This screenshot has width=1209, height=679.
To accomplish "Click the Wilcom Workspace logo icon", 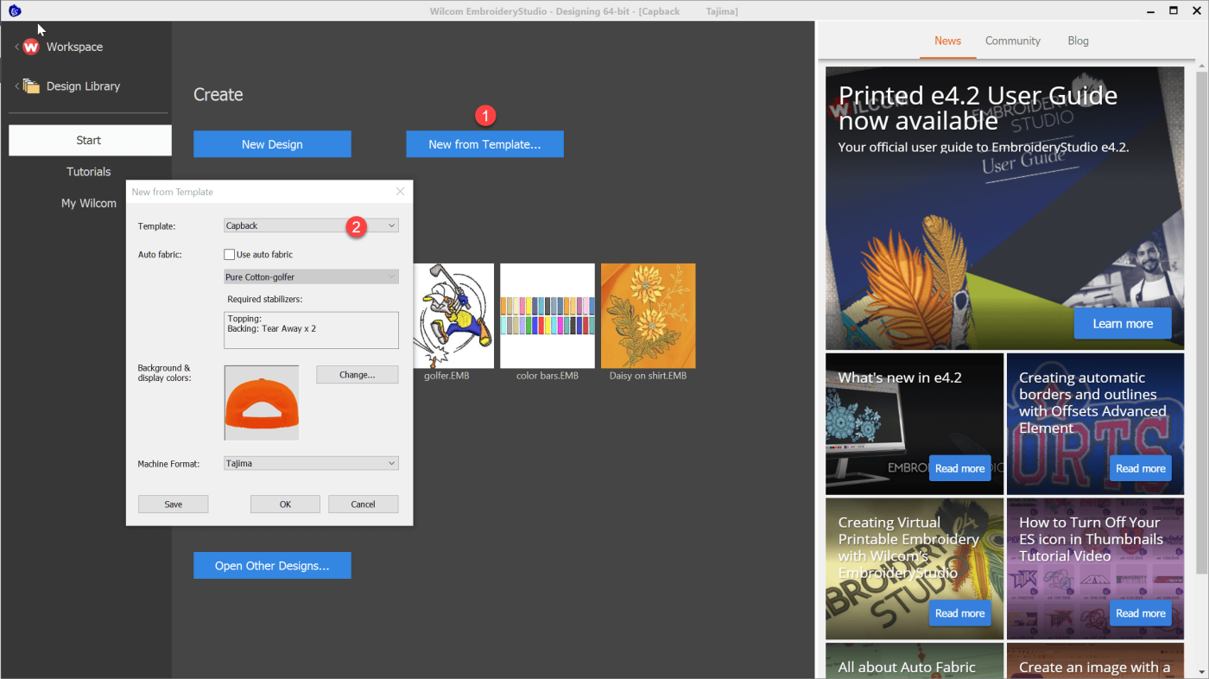I will (x=31, y=48).
